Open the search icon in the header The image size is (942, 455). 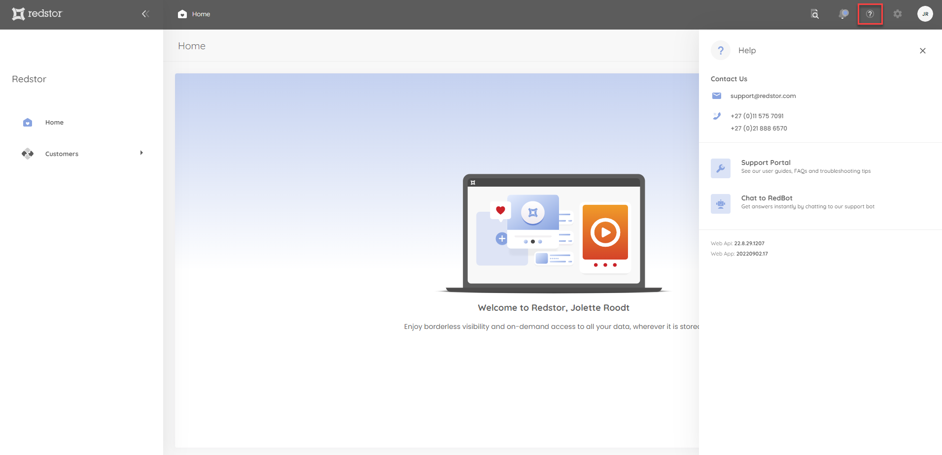coord(815,14)
